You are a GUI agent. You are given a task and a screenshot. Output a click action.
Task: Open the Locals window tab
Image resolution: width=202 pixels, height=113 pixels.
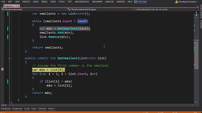(27, 109)
